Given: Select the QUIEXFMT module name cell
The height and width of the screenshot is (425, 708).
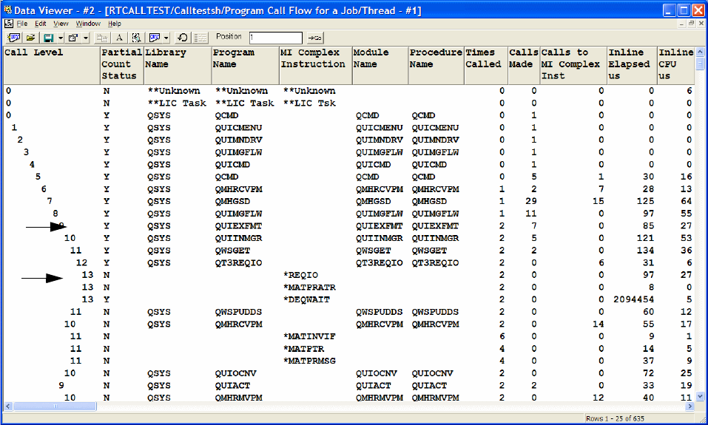Looking at the screenshot, I should 379,225.
